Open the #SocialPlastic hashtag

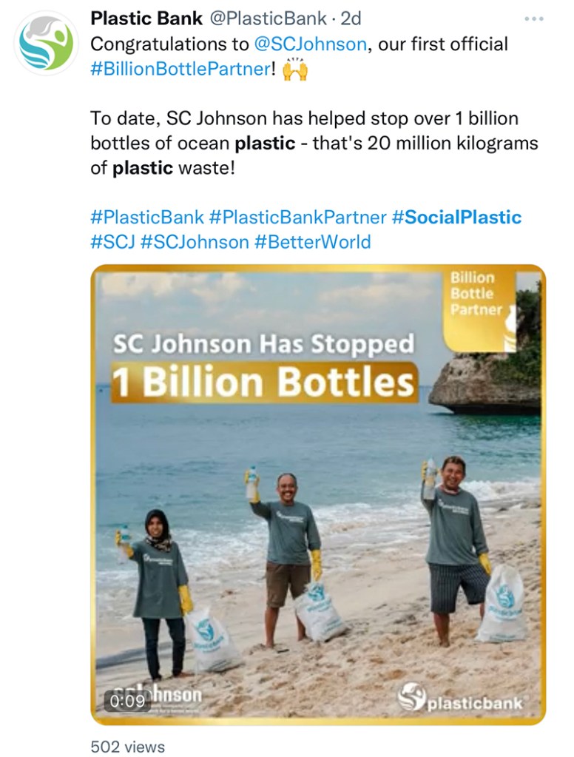tap(456, 218)
